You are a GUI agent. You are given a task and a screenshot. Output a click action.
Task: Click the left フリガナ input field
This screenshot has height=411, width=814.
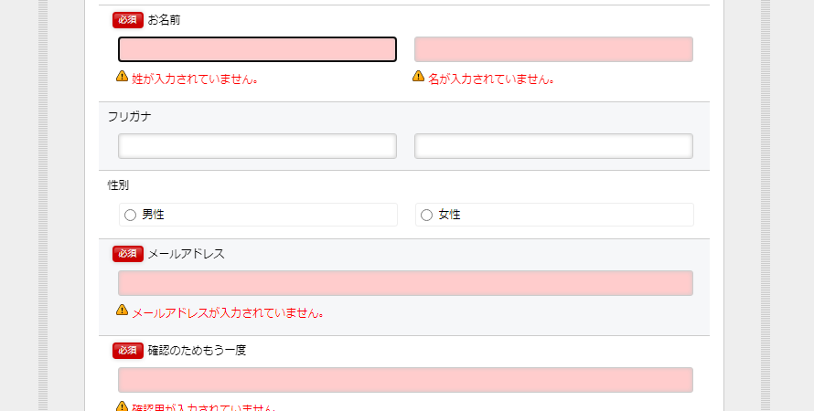(x=258, y=146)
